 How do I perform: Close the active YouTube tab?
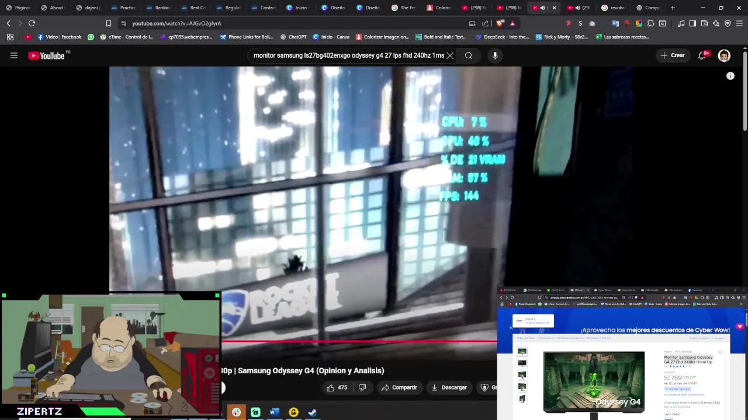554,8
